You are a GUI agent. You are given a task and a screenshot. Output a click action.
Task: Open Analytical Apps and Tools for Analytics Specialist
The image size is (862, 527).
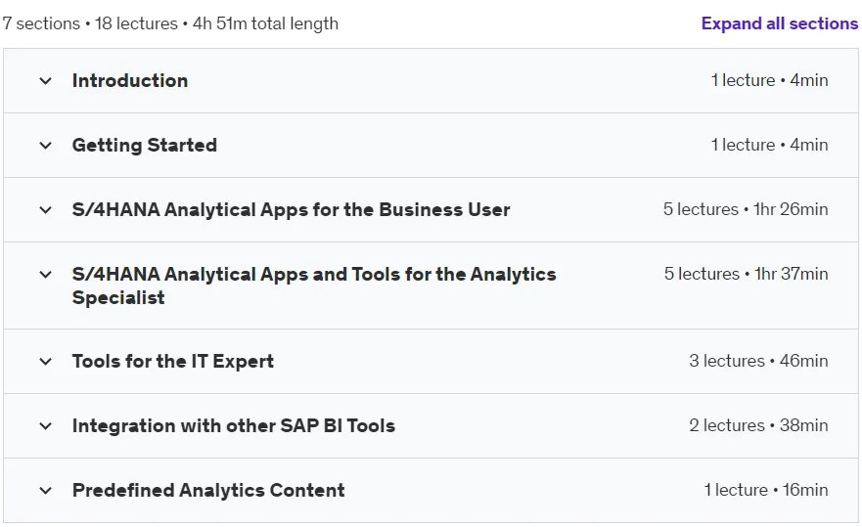[314, 285]
